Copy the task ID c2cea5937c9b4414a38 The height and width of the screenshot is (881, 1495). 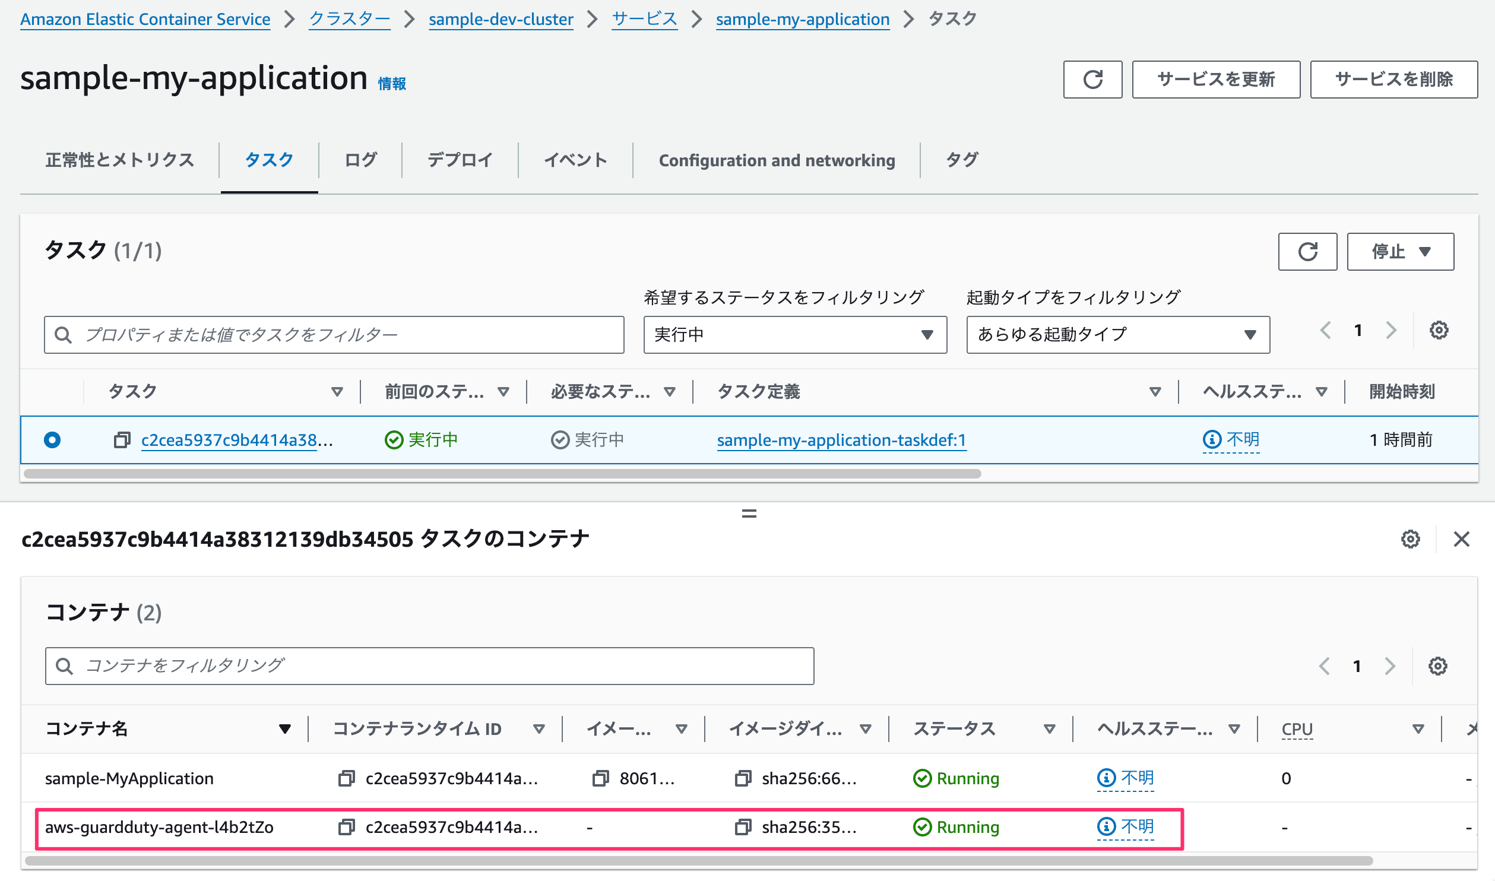coord(122,440)
